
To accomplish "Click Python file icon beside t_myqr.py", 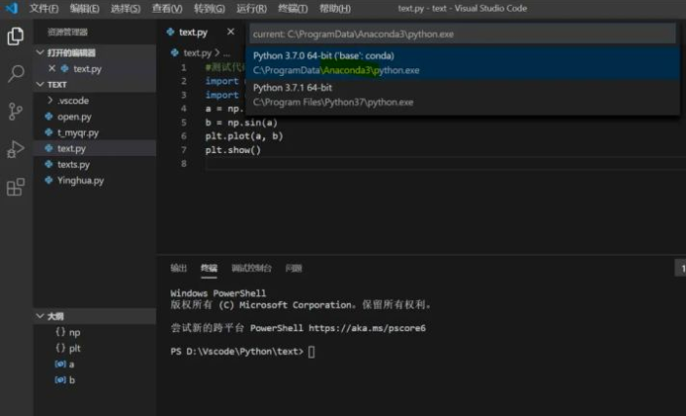I will 49,132.
